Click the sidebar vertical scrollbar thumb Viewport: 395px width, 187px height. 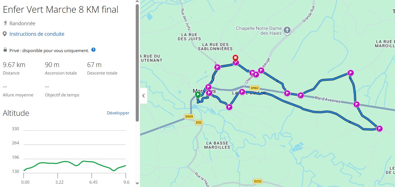[137, 62]
